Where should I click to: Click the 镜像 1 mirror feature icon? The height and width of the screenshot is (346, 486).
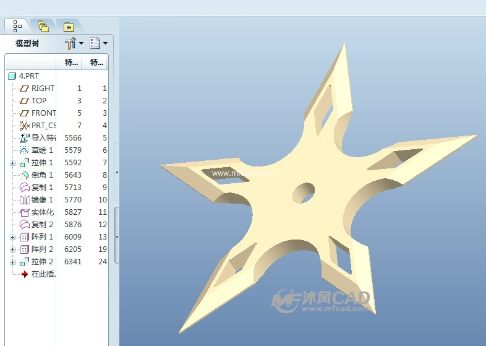point(25,200)
